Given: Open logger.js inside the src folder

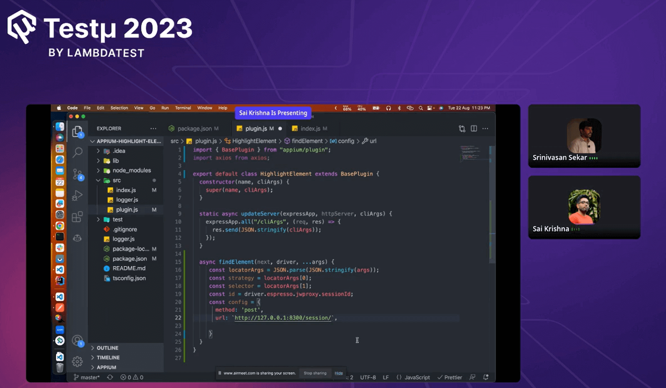Looking at the screenshot, I should (126, 200).
